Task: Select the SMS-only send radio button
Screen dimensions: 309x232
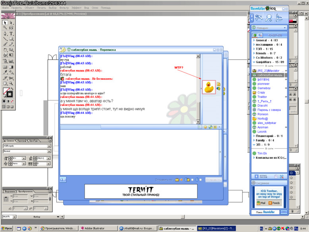Action: pyautogui.click(x=201, y=180)
